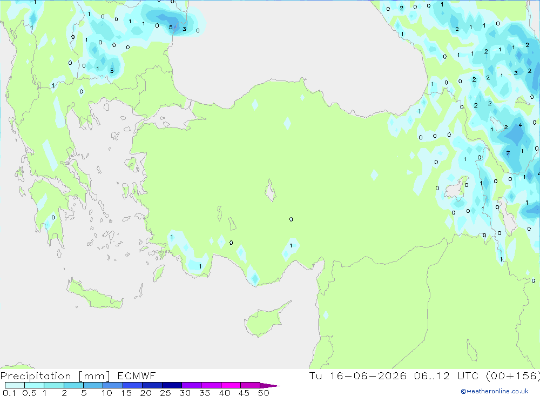Select the 10–15 mm legend color swatch
This screenshot has height=396, width=540.
tap(113, 385)
